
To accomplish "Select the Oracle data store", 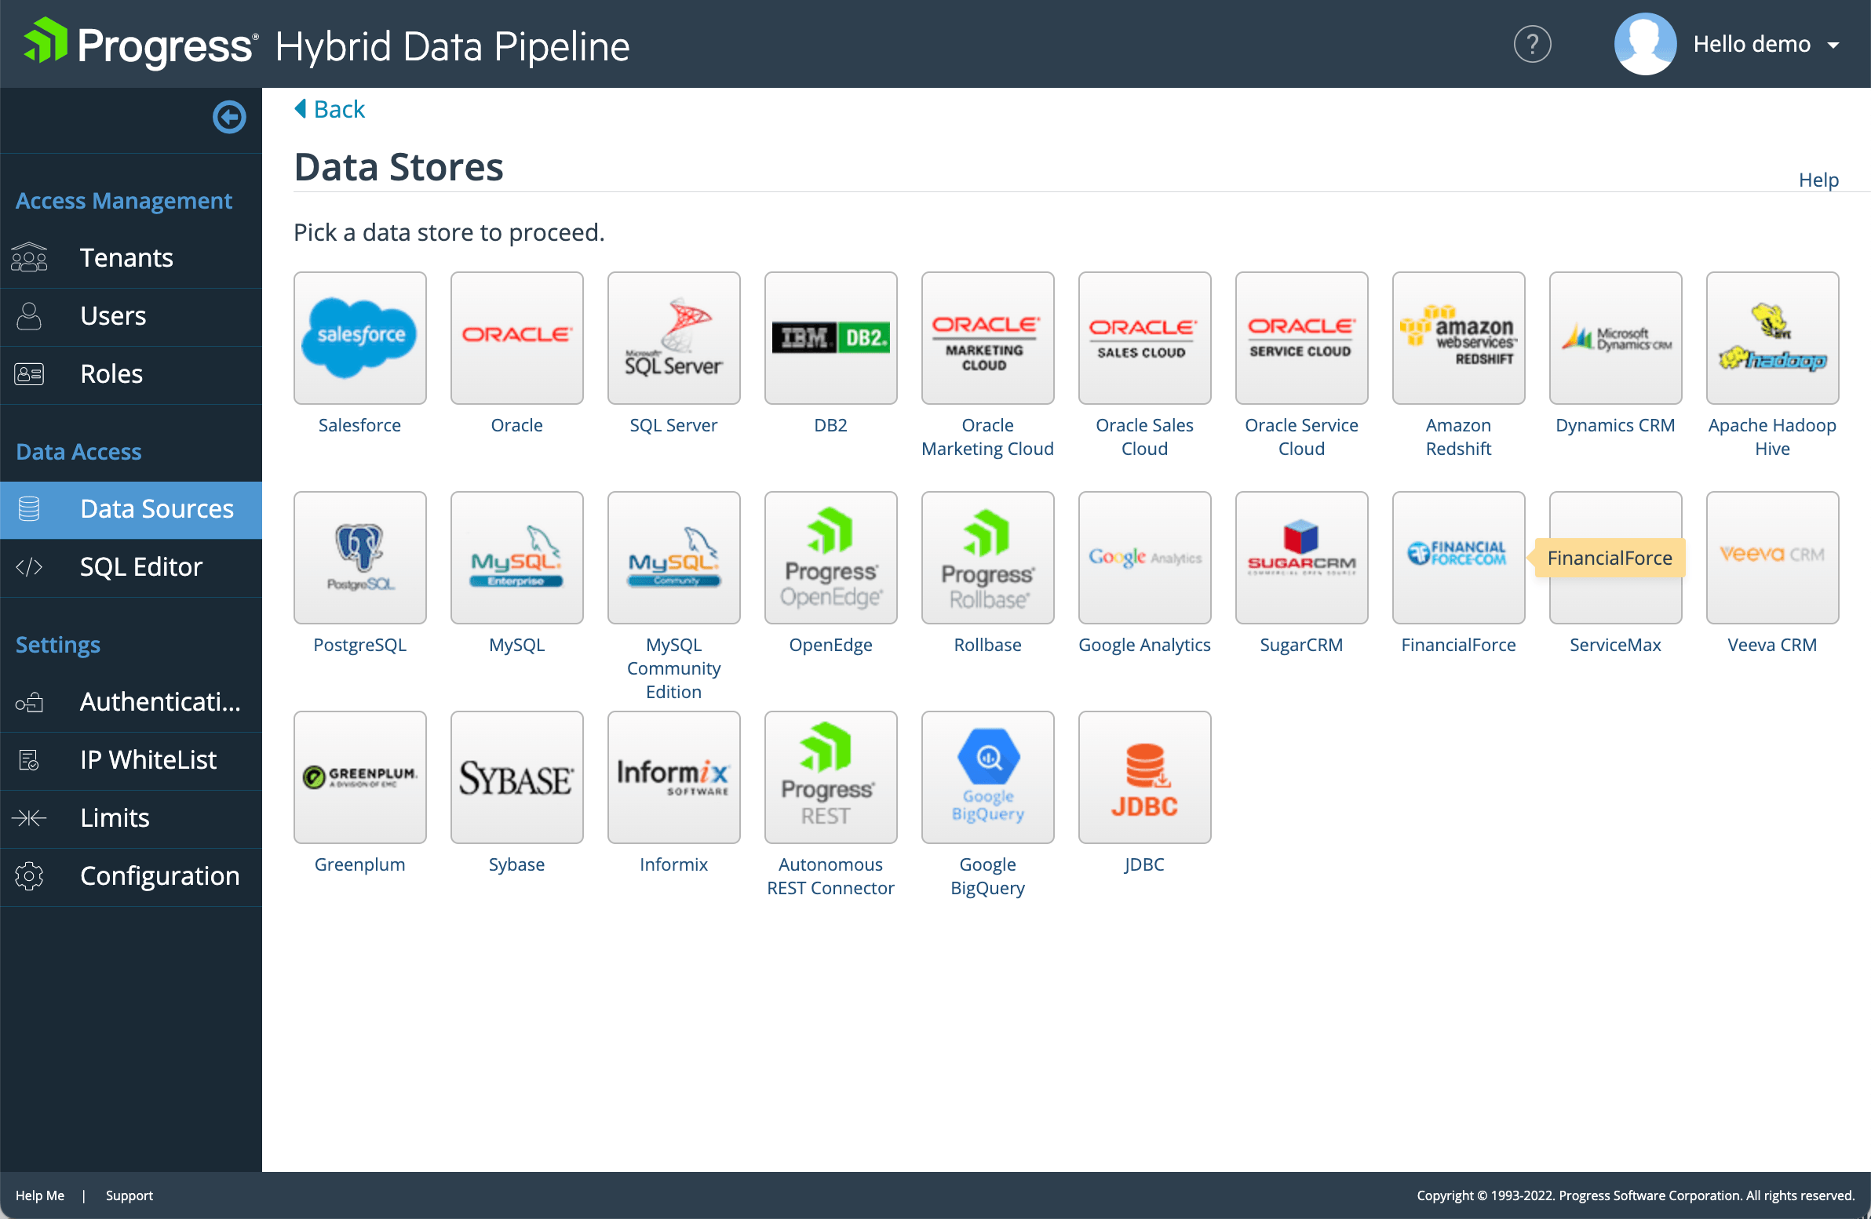I will [516, 338].
